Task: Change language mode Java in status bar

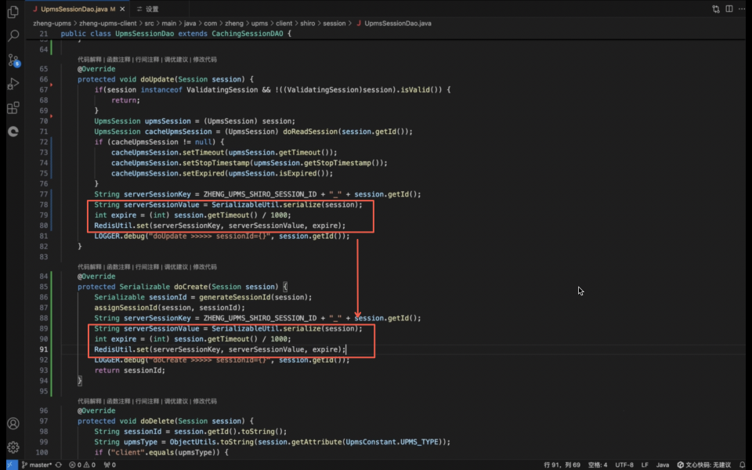Action: point(663,465)
